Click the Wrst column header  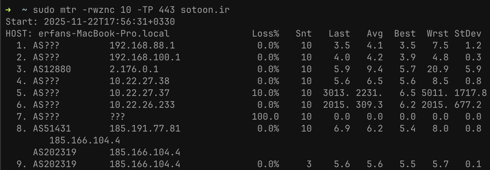point(438,34)
